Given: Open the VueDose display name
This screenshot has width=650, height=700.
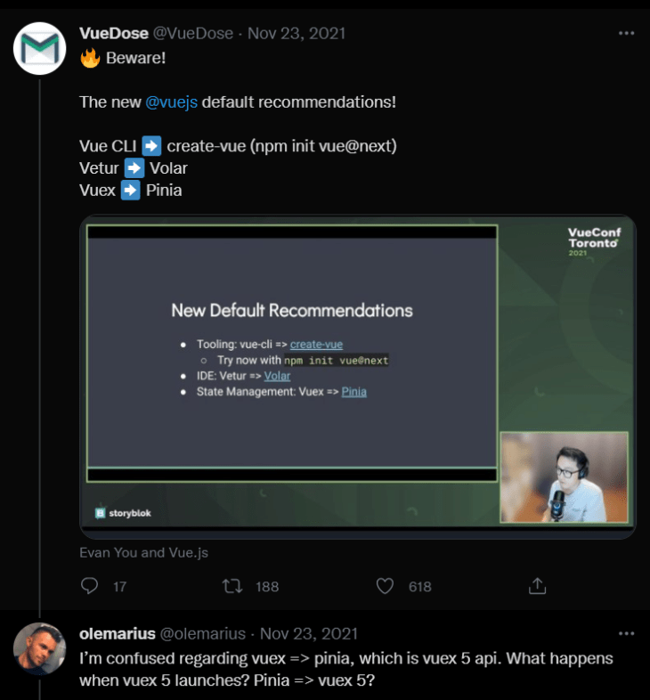Looking at the screenshot, I should click(114, 34).
